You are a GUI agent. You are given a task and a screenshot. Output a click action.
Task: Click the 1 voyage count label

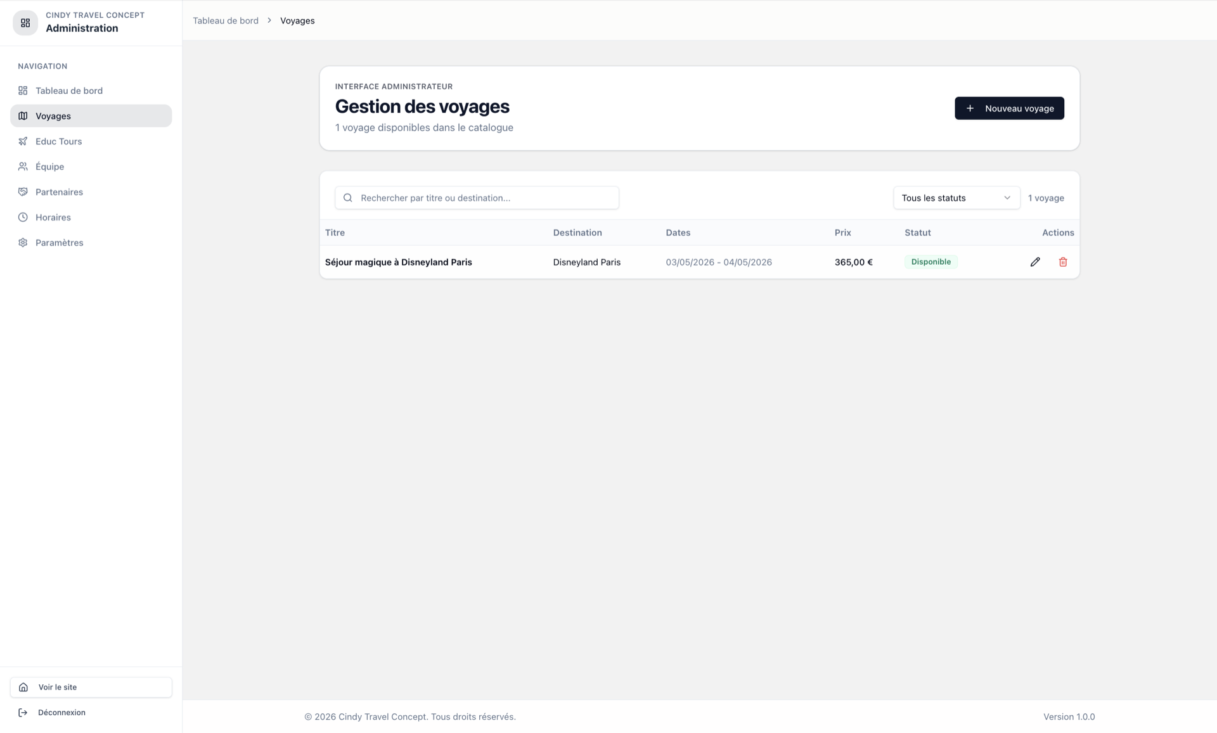1046,198
